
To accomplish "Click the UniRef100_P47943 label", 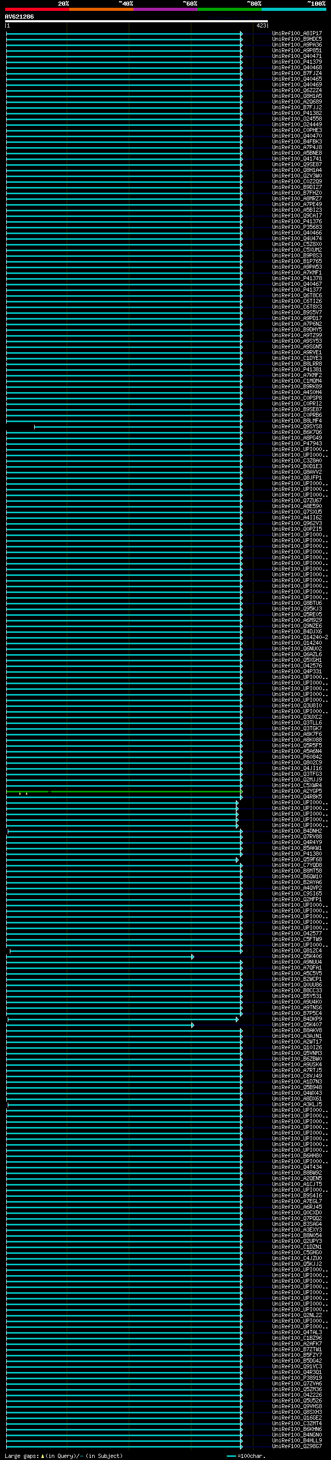I will 297,444.
